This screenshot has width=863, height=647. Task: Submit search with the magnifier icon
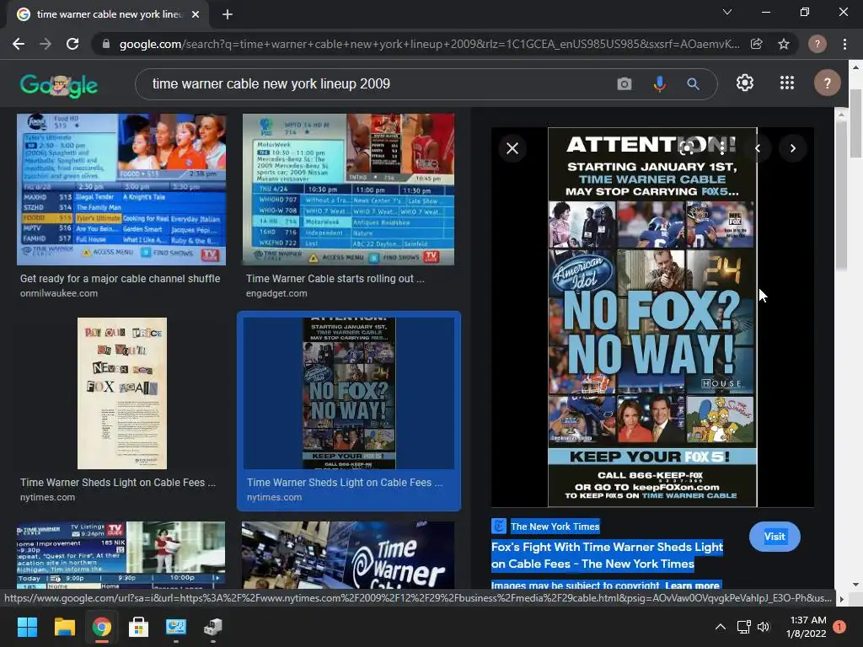click(693, 83)
